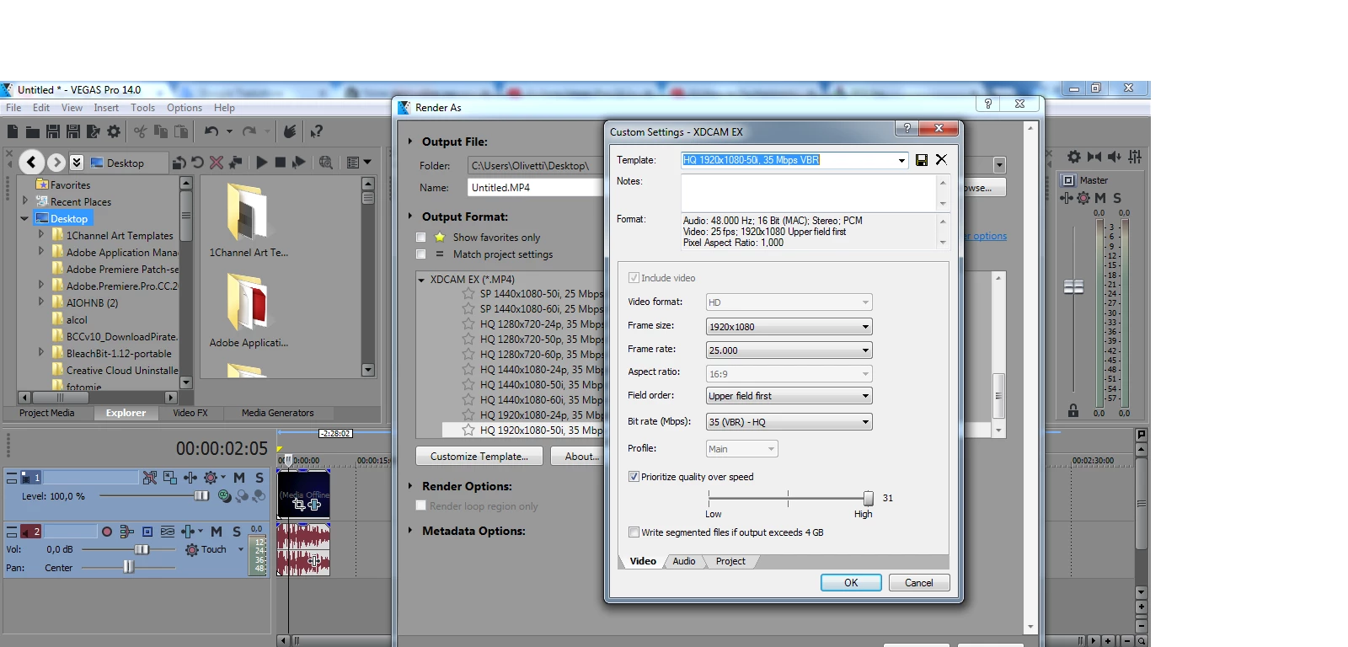1348x647 pixels.
Task: Click the video track 1 Level slider handle
Action: coord(201,495)
